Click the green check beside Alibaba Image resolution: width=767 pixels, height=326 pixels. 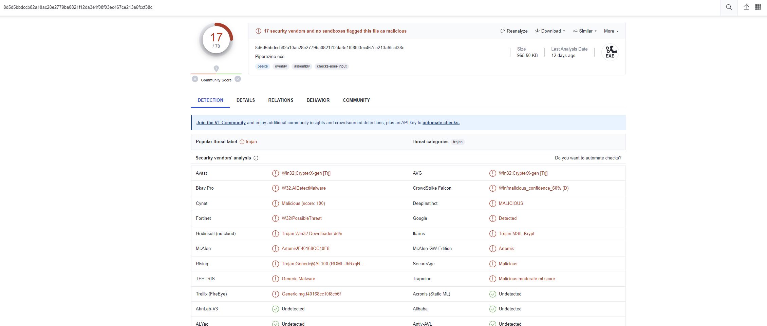point(493,309)
